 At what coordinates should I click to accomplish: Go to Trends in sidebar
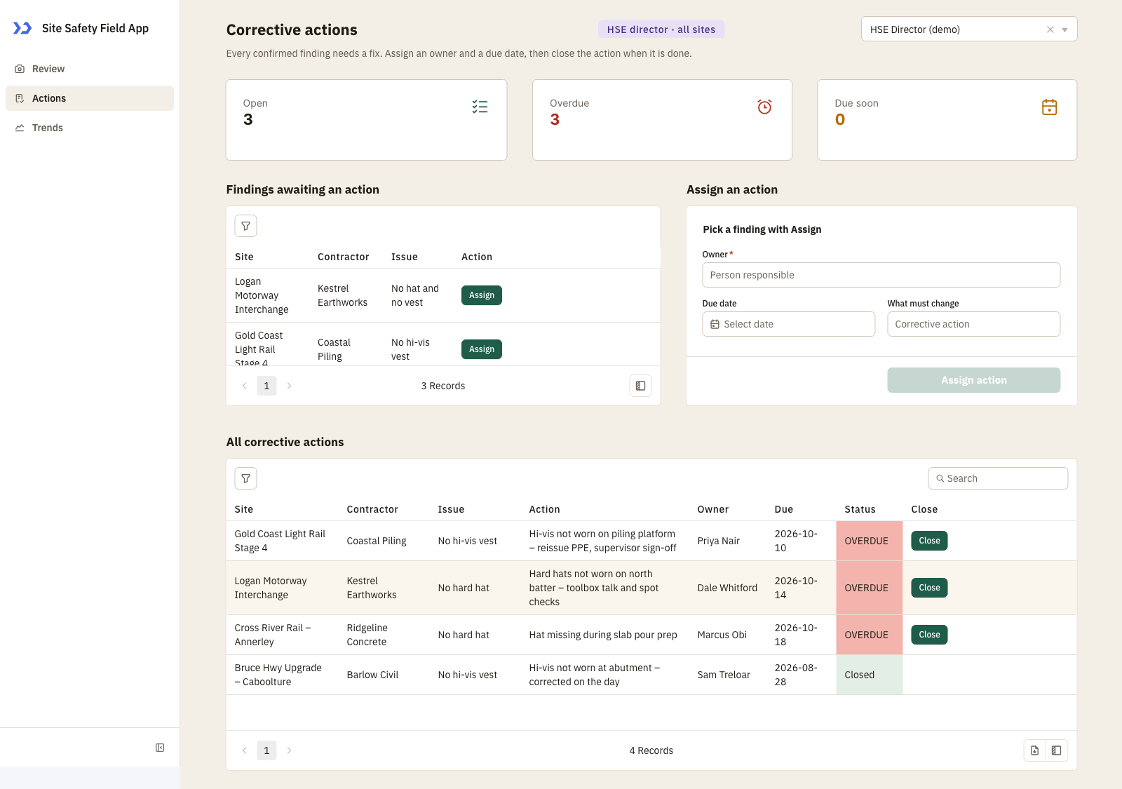point(90,128)
